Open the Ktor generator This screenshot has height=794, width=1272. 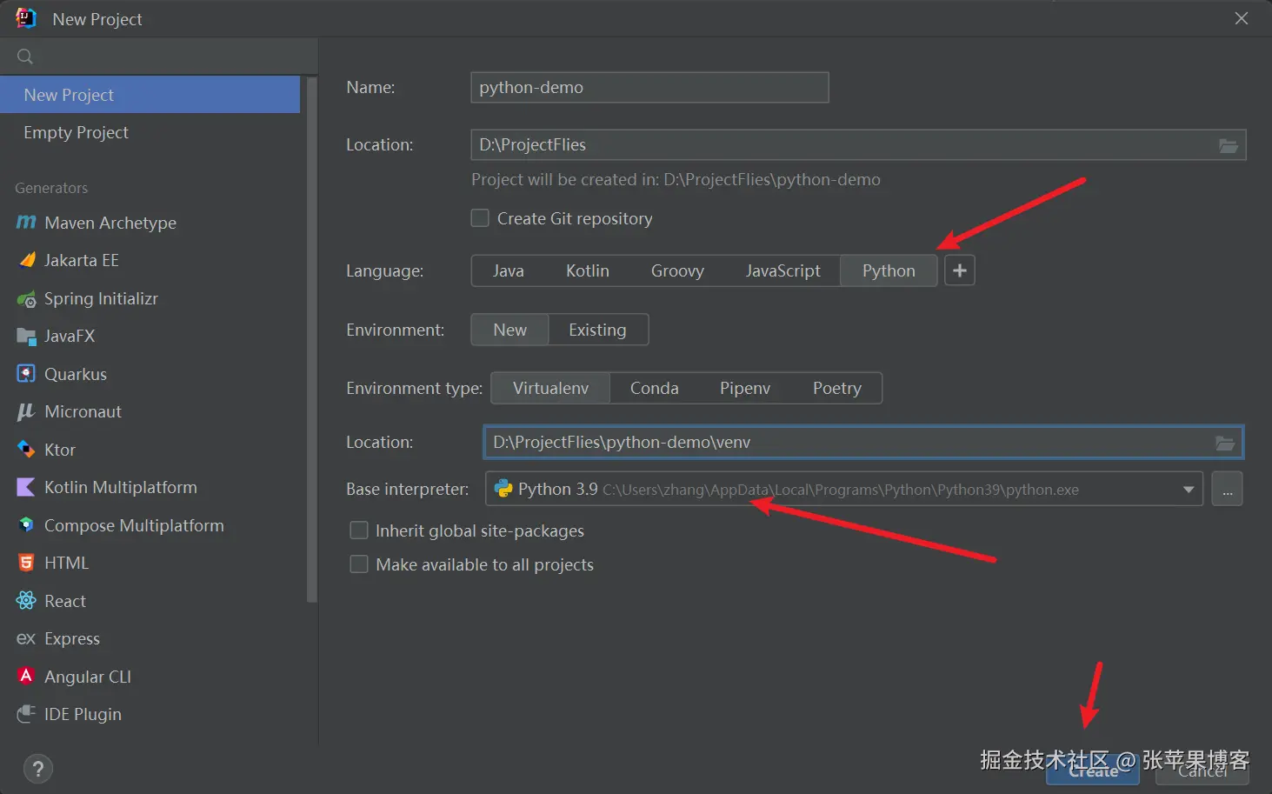150,450
